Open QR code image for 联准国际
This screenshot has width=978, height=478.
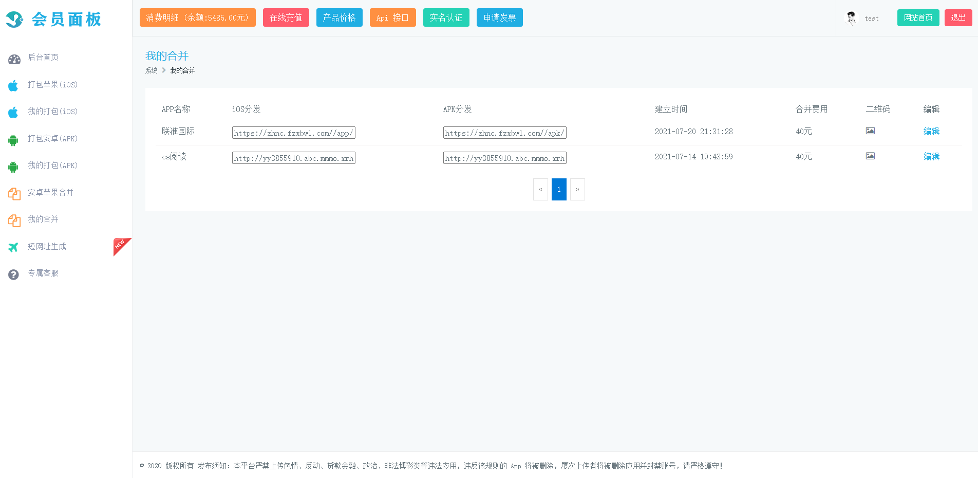coord(870,131)
